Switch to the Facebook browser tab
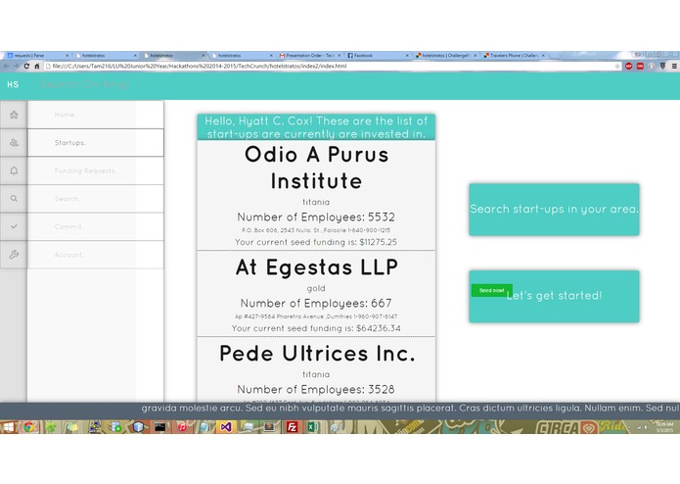This screenshot has width=680, height=484. (x=378, y=56)
